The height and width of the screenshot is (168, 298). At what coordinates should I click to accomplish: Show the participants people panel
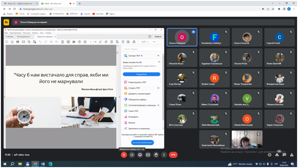tap(277, 155)
